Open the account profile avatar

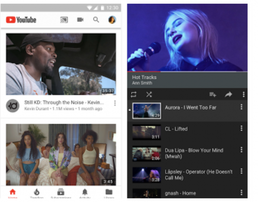[112, 20]
